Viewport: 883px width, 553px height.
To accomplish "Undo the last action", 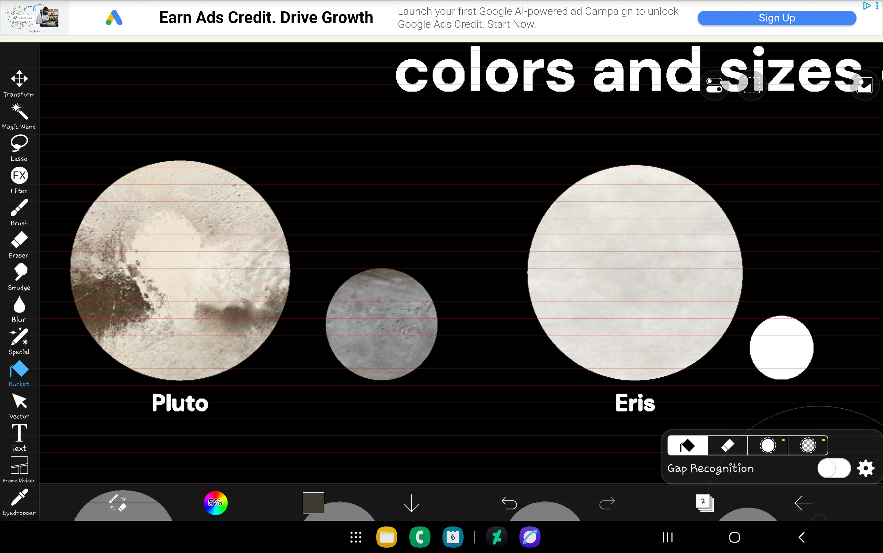I will 509,503.
